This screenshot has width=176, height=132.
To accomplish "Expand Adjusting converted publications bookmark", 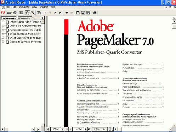I will click(3, 30).
